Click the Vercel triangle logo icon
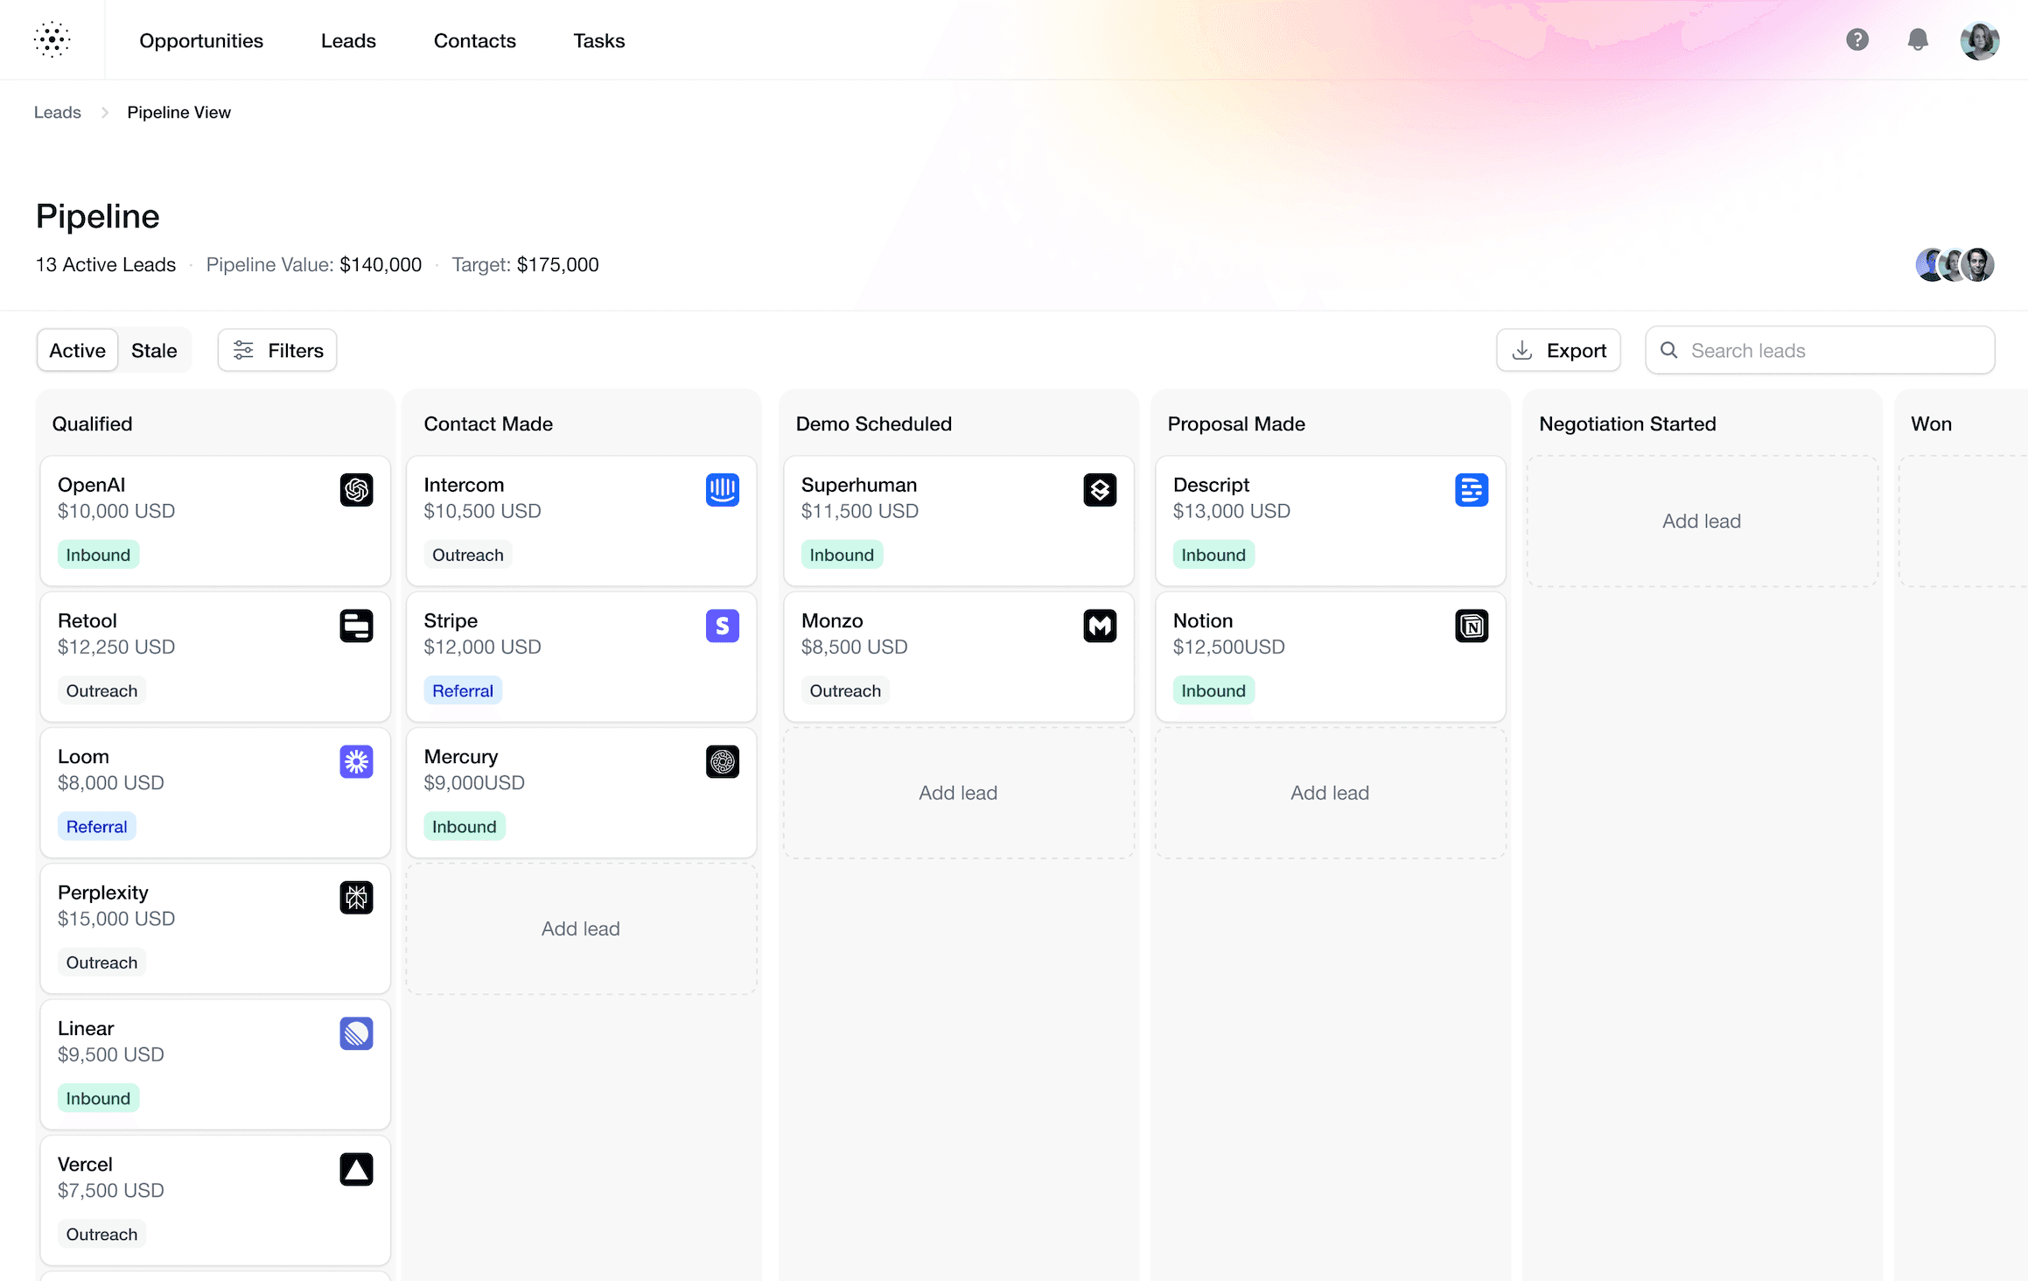This screenshot has height=1281, width=2028. 356,1169
